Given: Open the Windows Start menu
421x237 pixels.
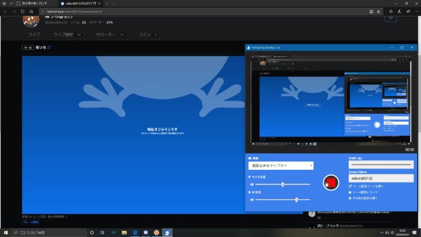Looking at the screenshot, I should click(6, 232).
